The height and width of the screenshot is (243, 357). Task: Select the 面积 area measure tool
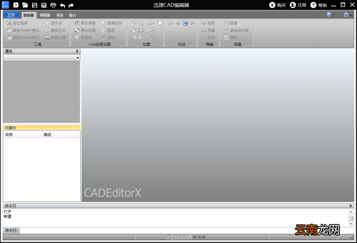coord(231,38)
